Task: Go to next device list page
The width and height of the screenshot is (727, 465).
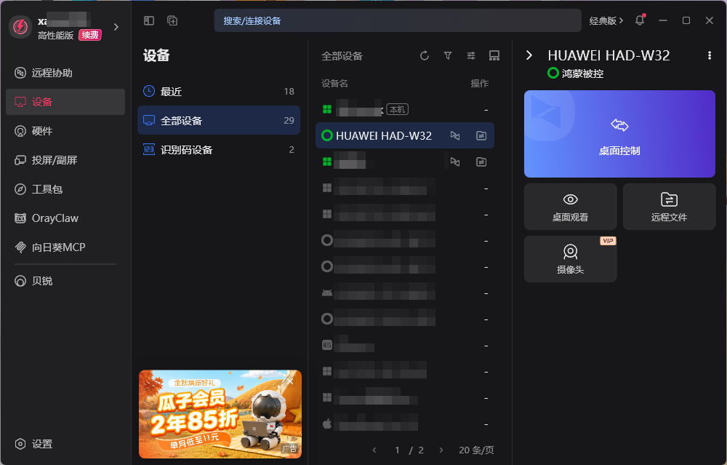Action: pyautogui.click(x=441, y=450)
